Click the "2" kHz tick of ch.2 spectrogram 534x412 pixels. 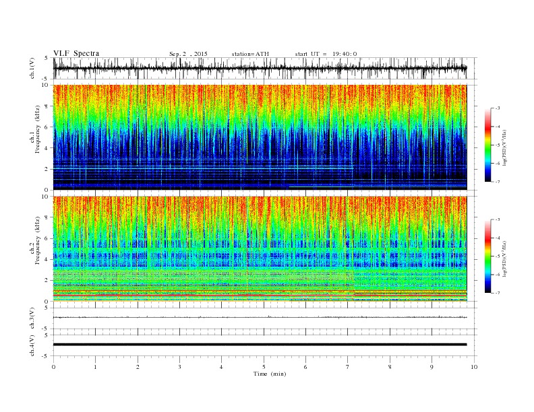(47, 281)
